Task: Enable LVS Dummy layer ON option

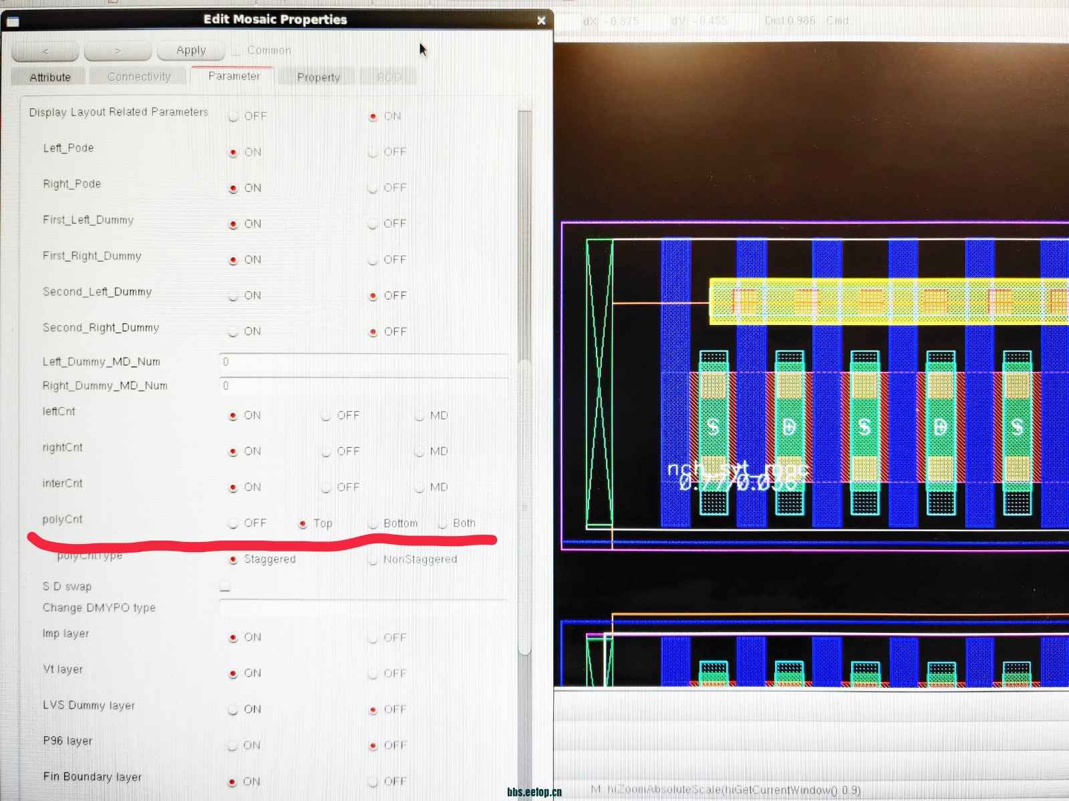Action: coord(233,710)
